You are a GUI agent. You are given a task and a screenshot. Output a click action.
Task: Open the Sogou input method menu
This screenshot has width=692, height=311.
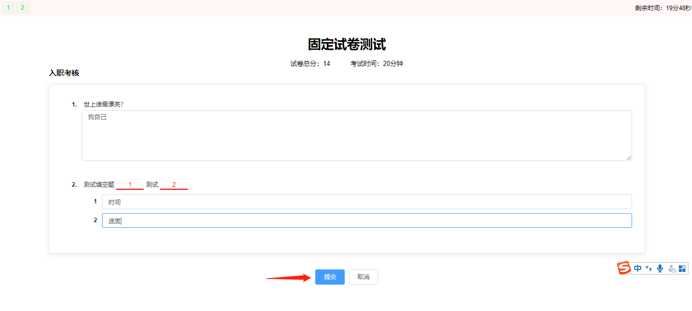click(x=624, y=268)
